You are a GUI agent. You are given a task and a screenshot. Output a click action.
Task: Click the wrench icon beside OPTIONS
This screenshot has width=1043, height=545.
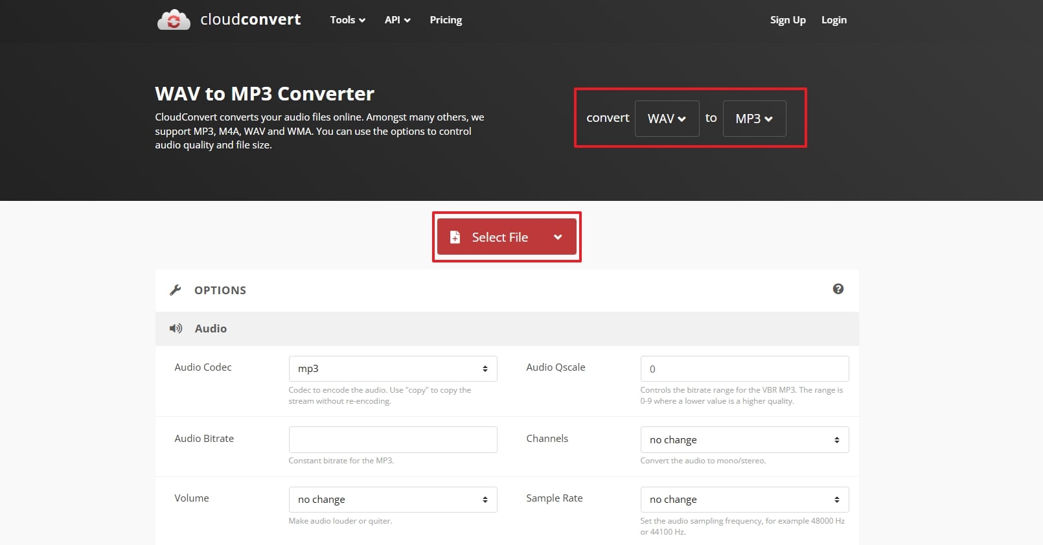176,290
